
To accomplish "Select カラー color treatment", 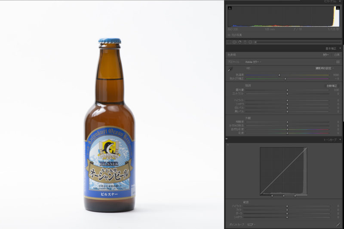I will click(x=326, y=55).
